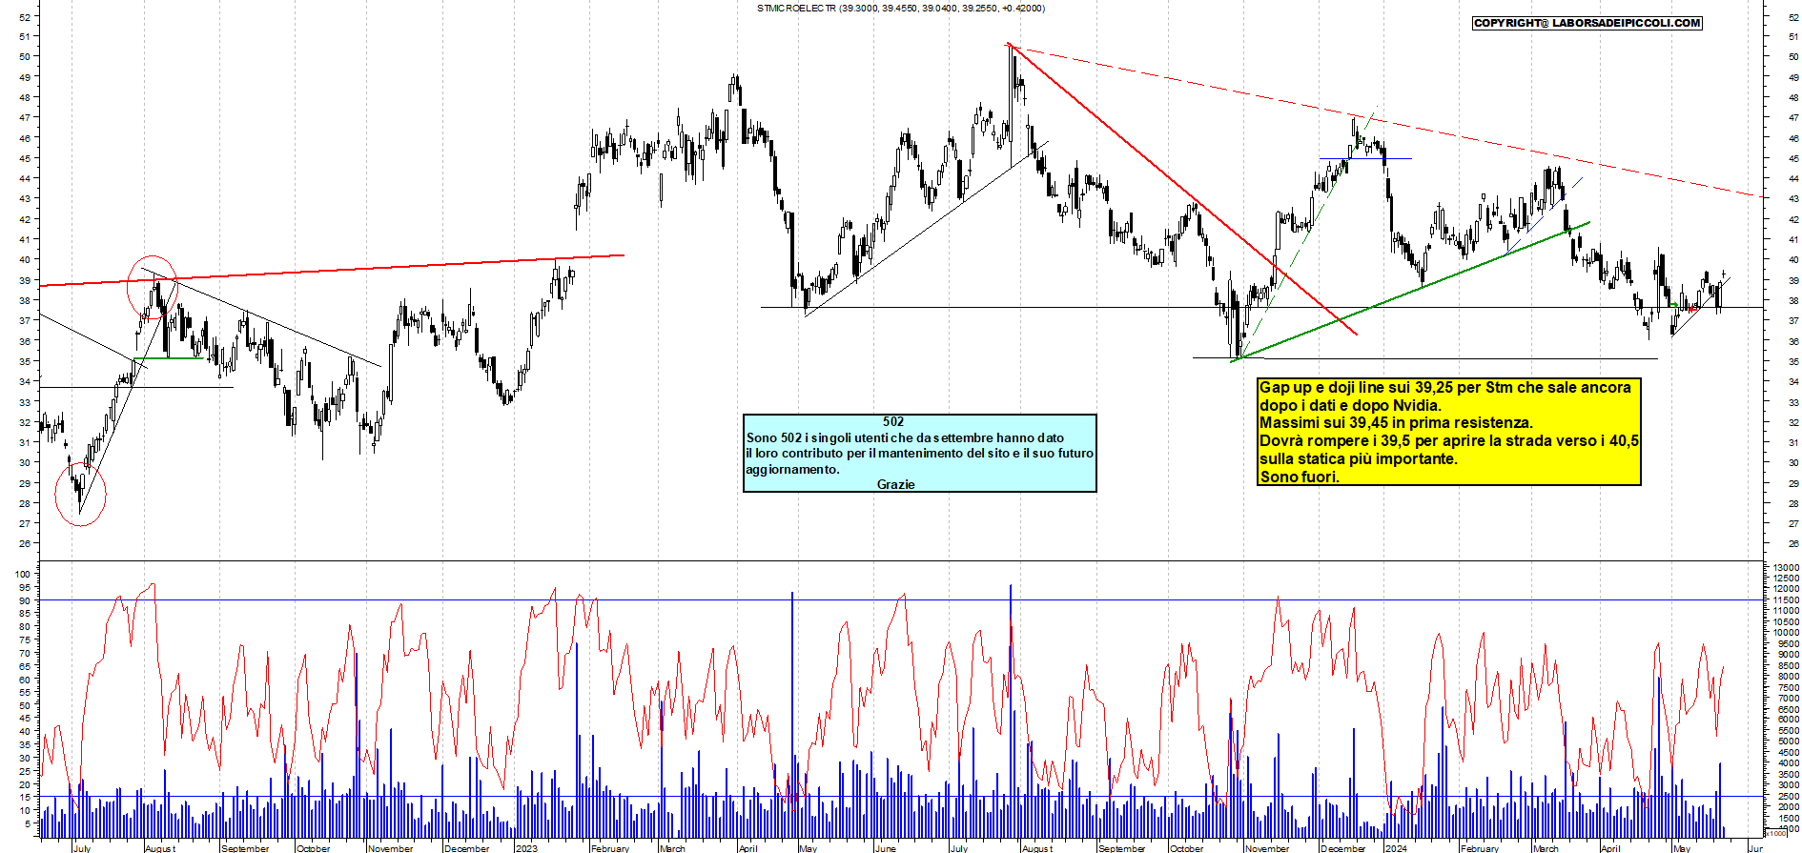Click the '13000' volume axis label
Image resolution: width=1802 pixels, height=853 pixels.
point(1786,567)
